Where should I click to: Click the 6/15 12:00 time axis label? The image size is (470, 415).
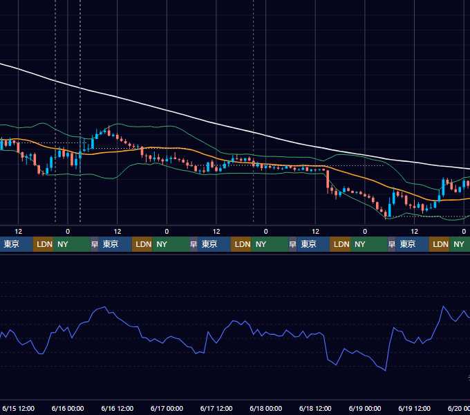[18, 408]
